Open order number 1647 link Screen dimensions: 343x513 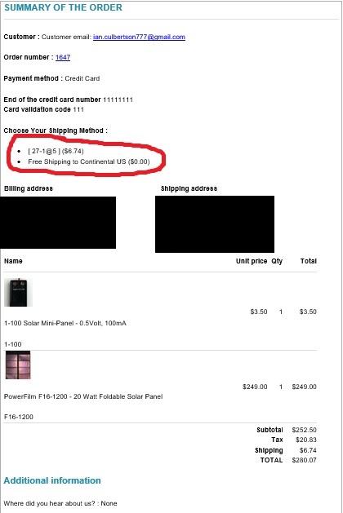(x=63, y=57)
